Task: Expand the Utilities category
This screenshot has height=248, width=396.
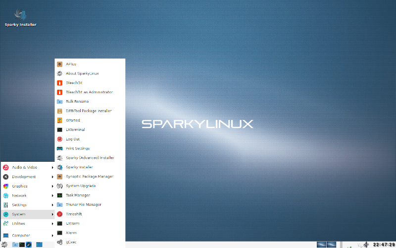Action: (x=28, y=224)
